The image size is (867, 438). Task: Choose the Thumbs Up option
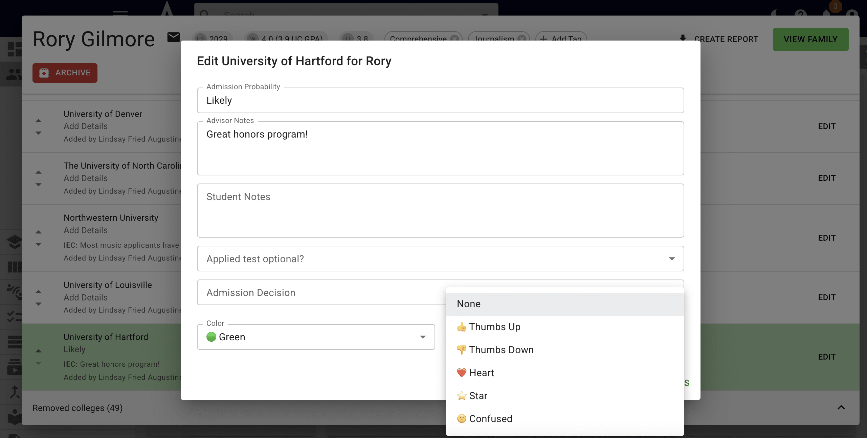coord(565,327)
